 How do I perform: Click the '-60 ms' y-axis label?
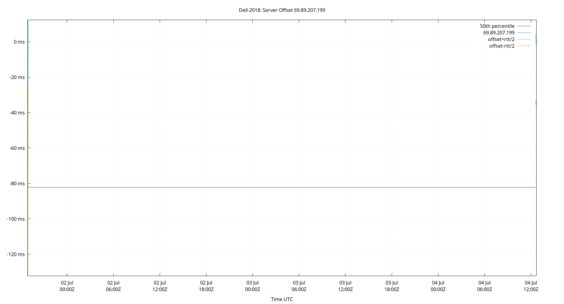click(17, 148)
